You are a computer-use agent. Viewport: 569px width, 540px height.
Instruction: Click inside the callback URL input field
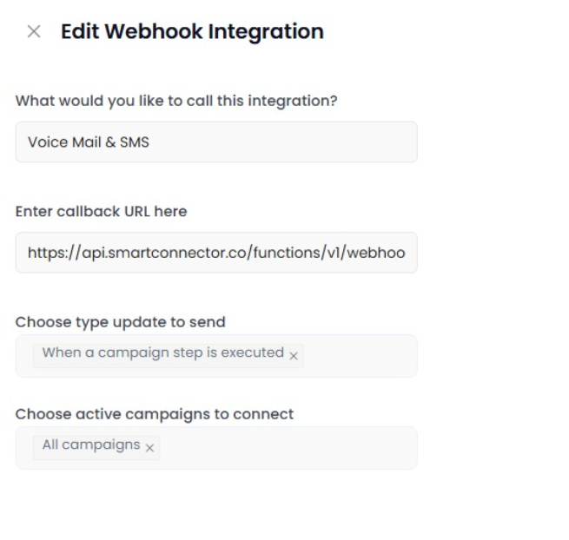click(216, 253)
